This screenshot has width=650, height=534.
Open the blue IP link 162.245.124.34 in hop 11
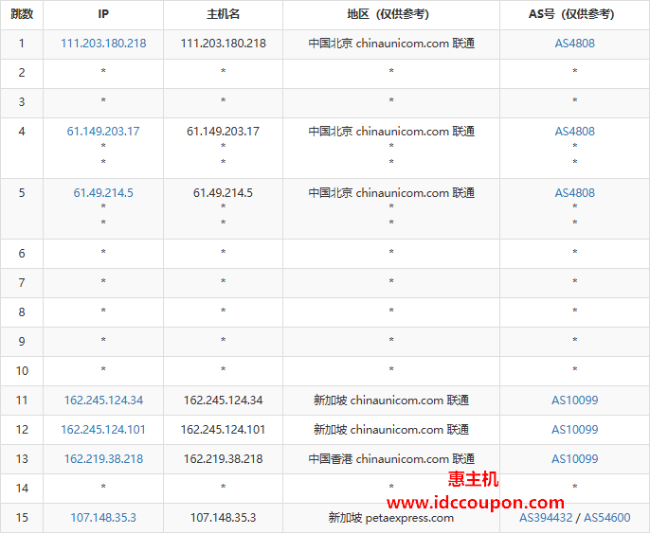pyautogui.click(x=103, y=400)
